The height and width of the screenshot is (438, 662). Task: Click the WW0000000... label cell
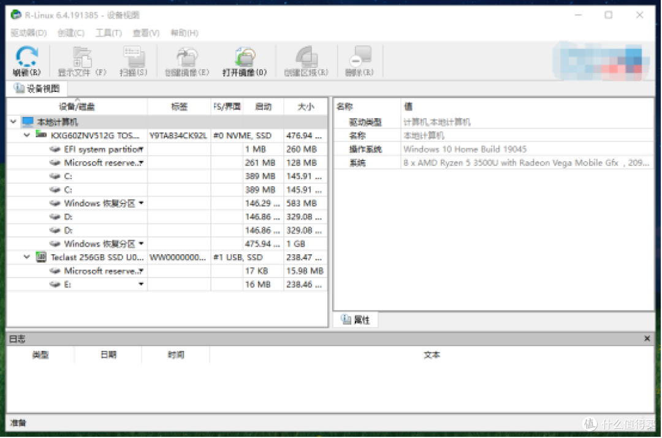click(178, 257)
